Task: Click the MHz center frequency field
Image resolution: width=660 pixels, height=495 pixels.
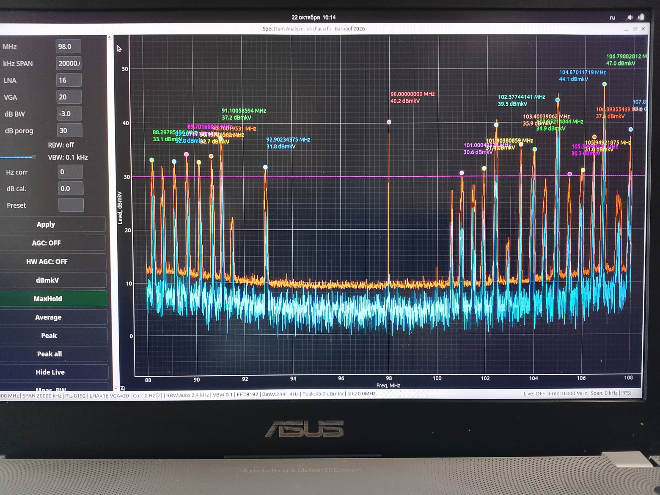Action: pos(68,47)
